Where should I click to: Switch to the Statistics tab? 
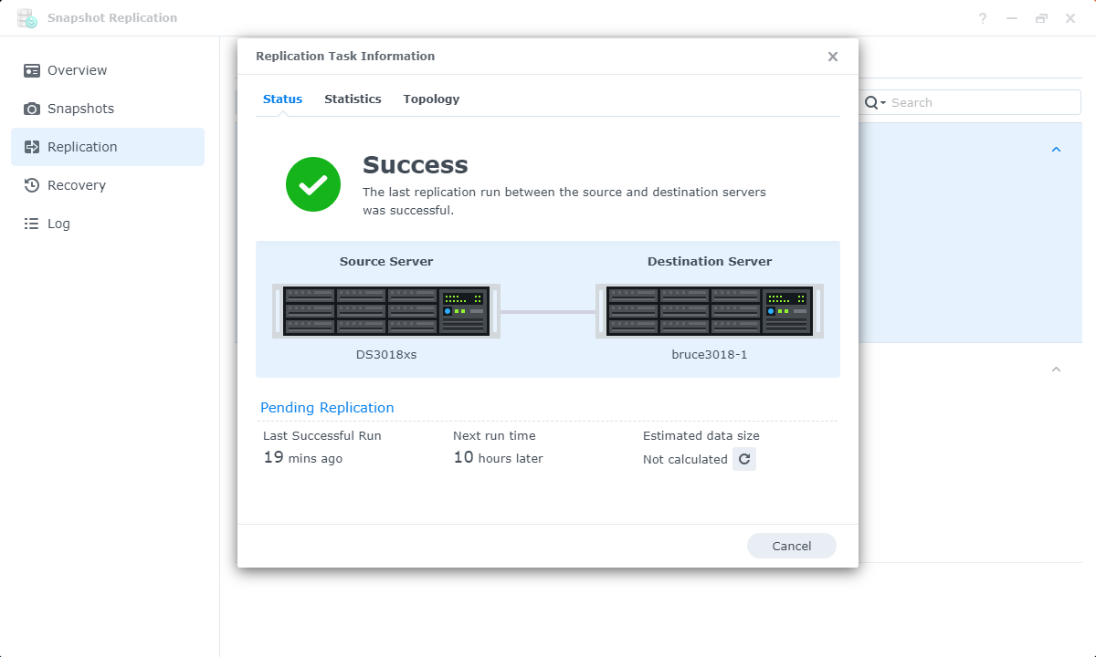tap(353, 99)
